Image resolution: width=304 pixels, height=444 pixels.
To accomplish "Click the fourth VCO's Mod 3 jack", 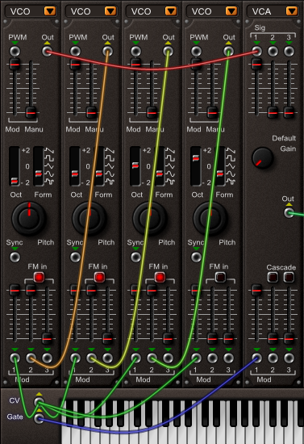I will 228,358.
